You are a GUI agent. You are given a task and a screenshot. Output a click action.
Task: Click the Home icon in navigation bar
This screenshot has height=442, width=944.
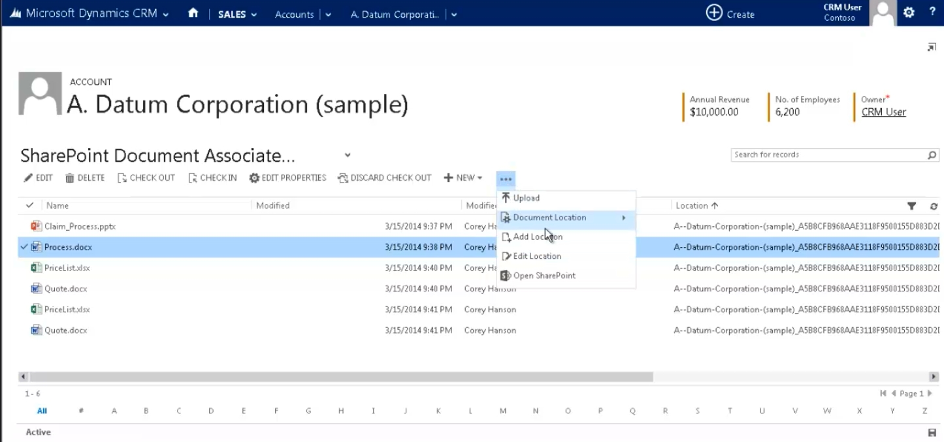(193, 14)
